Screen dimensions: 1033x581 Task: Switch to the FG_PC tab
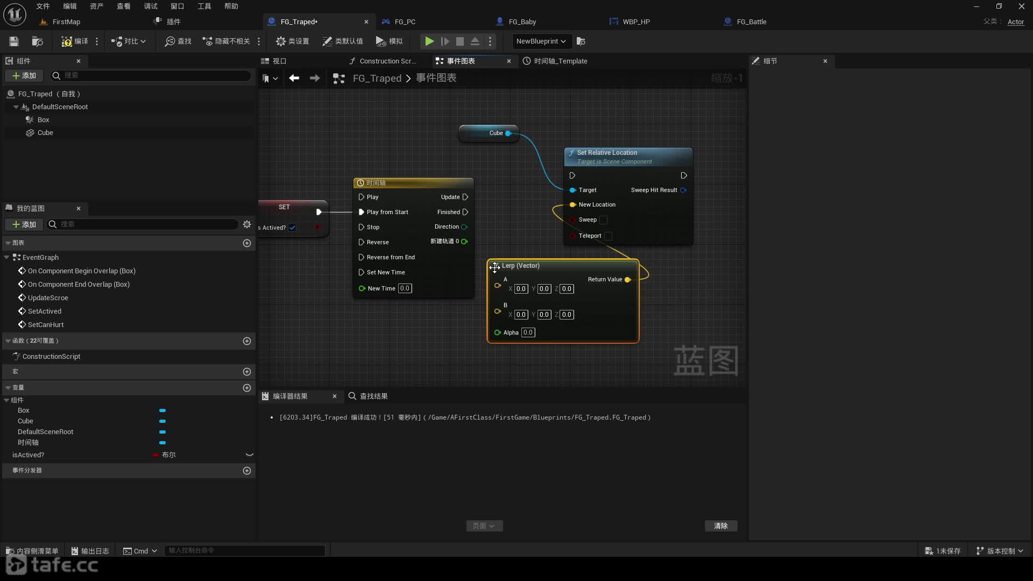tap(405, 22)
